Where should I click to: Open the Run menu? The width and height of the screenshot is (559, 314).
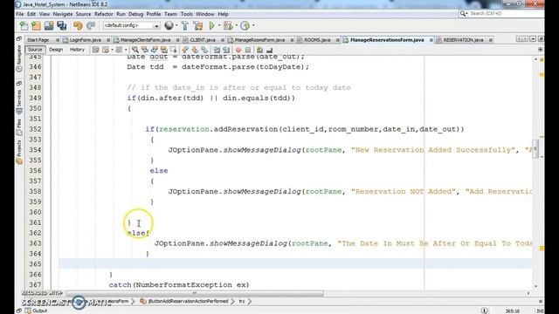click(x=121, y=14)
